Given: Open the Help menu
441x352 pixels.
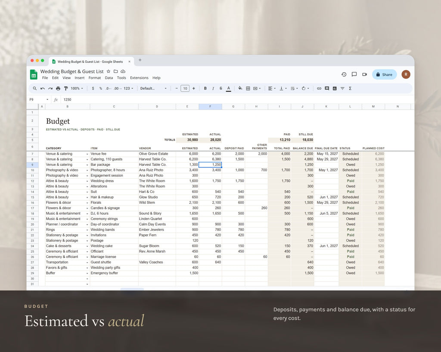Looking at the screenshot, I should [156, 78].
